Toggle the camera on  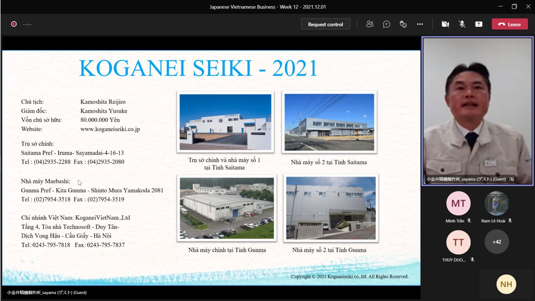(445, 24)
